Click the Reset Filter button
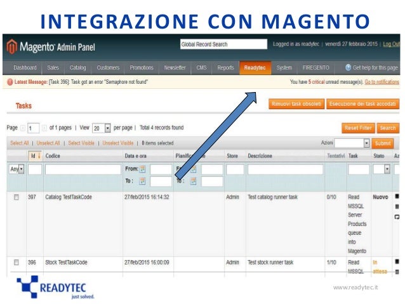 358,128
